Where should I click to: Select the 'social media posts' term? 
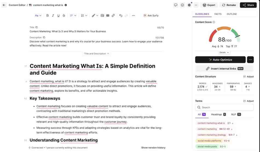pos(207,147)
